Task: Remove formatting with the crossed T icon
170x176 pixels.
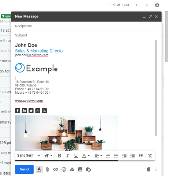Action: tap(150, 156)
